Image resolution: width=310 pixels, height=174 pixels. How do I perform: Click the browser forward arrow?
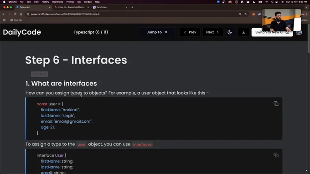[9, 14]
